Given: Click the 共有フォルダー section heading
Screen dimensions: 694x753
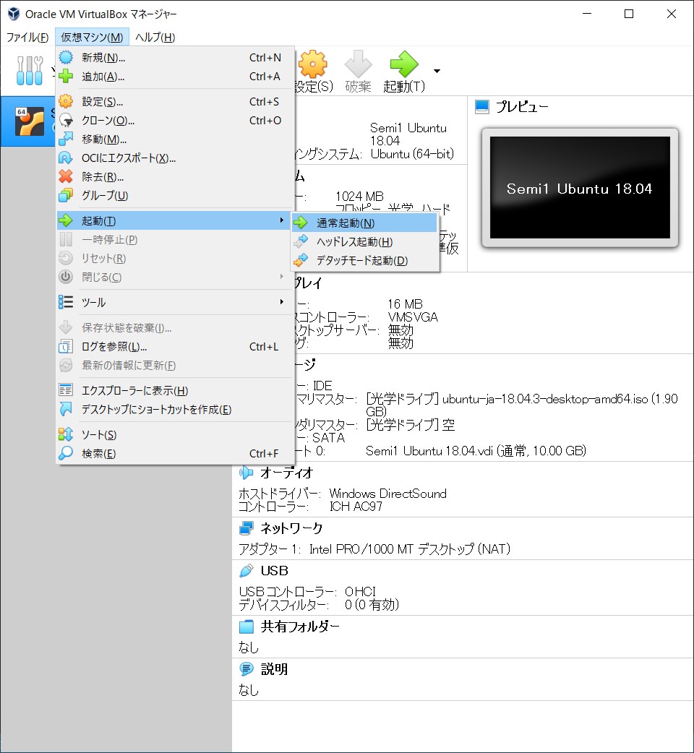Looking at the screenshot, I should click(300, 627).
